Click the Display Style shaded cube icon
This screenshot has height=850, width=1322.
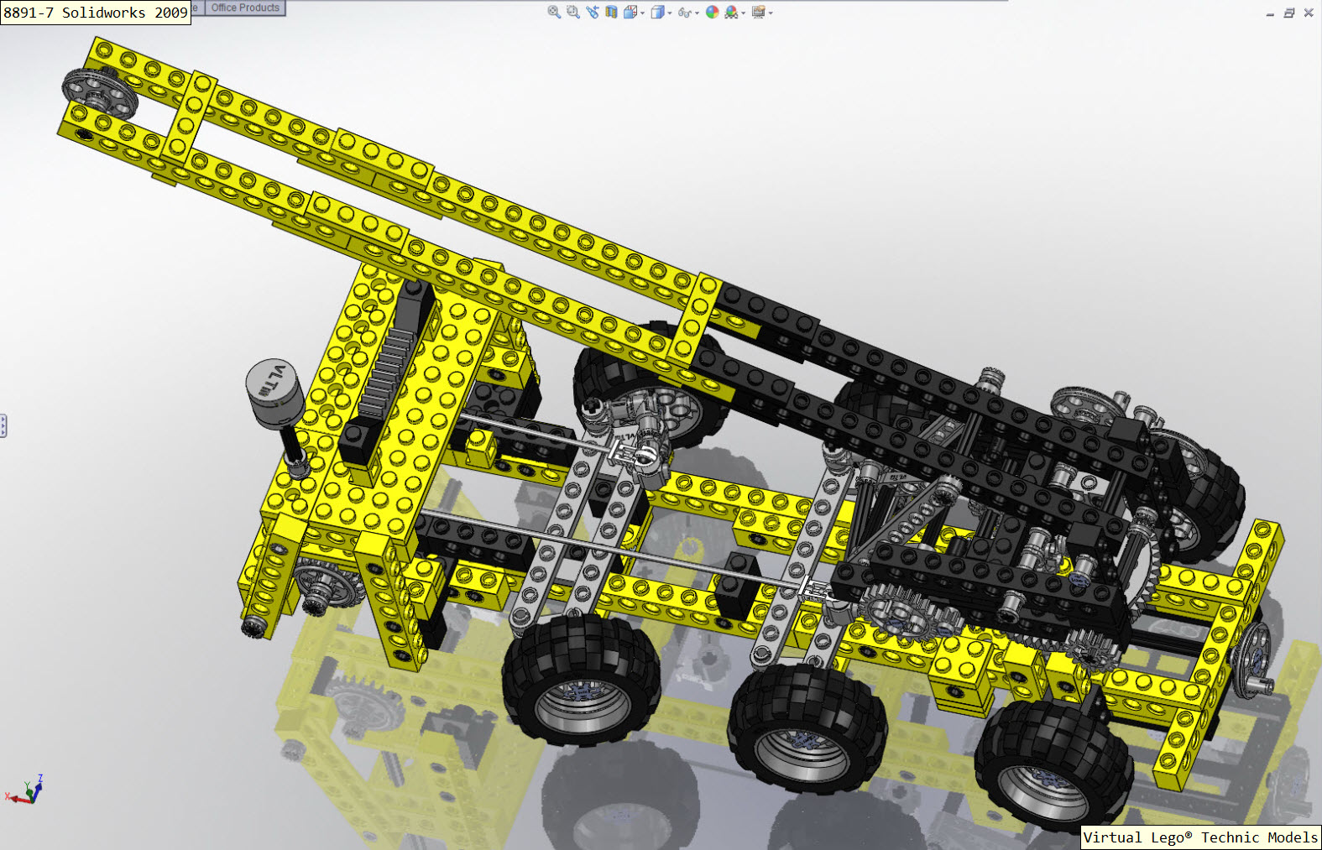(x=658, y=12)
